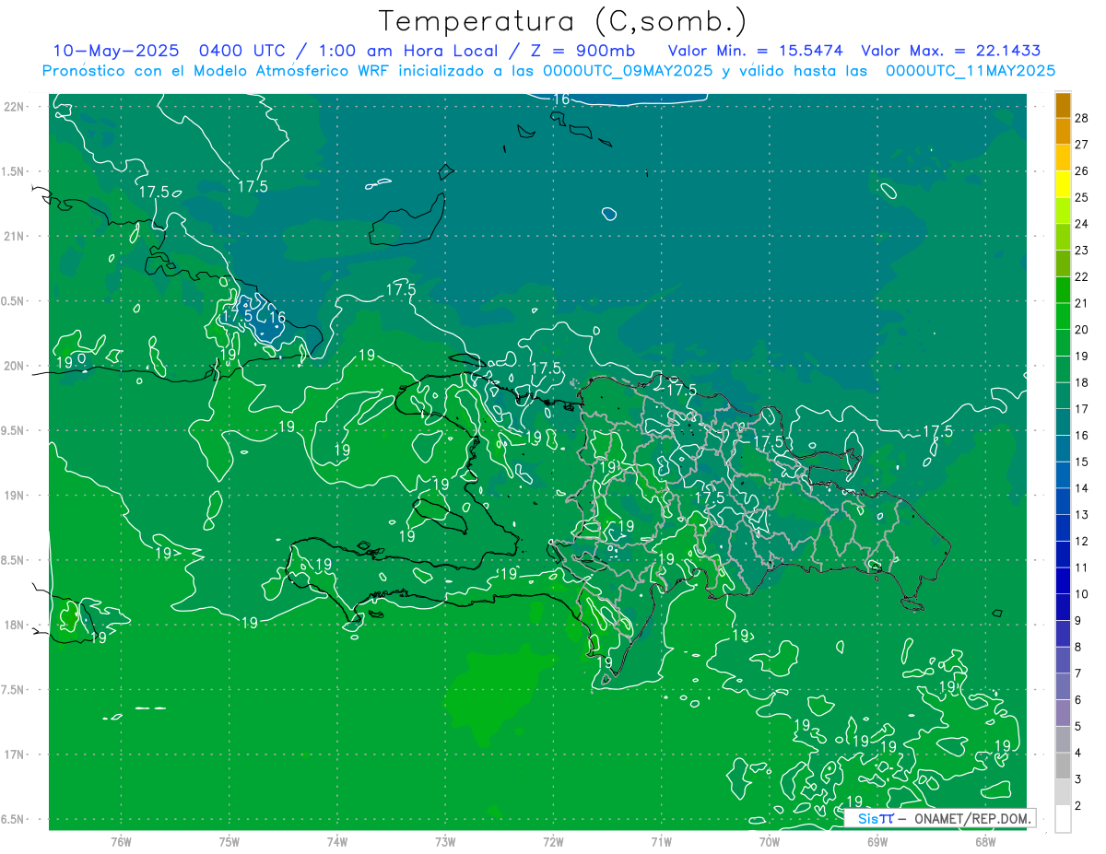The image size is (1106, 854).
Task: Click the '76W' longitude axis label
Action: 121,842
